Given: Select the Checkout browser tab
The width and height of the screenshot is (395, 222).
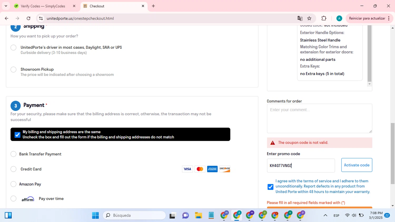Looking at the screenshot, I should coord(114,6).
